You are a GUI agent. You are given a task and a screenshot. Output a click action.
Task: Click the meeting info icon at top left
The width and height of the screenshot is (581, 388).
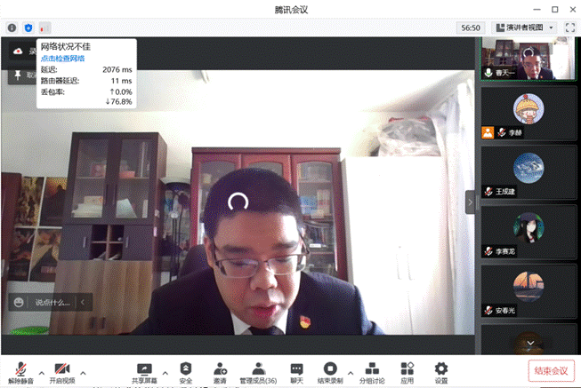(12, 28)
